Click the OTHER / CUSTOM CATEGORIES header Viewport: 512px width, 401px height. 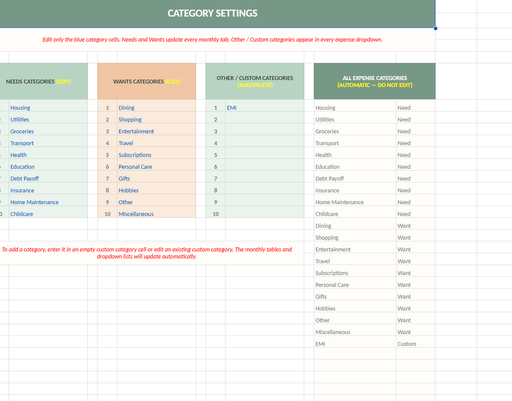tap(254, 82)
